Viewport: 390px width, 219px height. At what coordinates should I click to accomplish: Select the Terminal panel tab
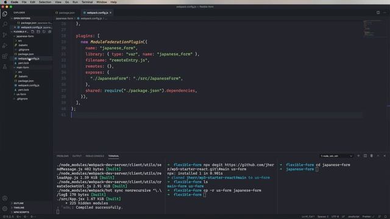click(x=113, y=156)
